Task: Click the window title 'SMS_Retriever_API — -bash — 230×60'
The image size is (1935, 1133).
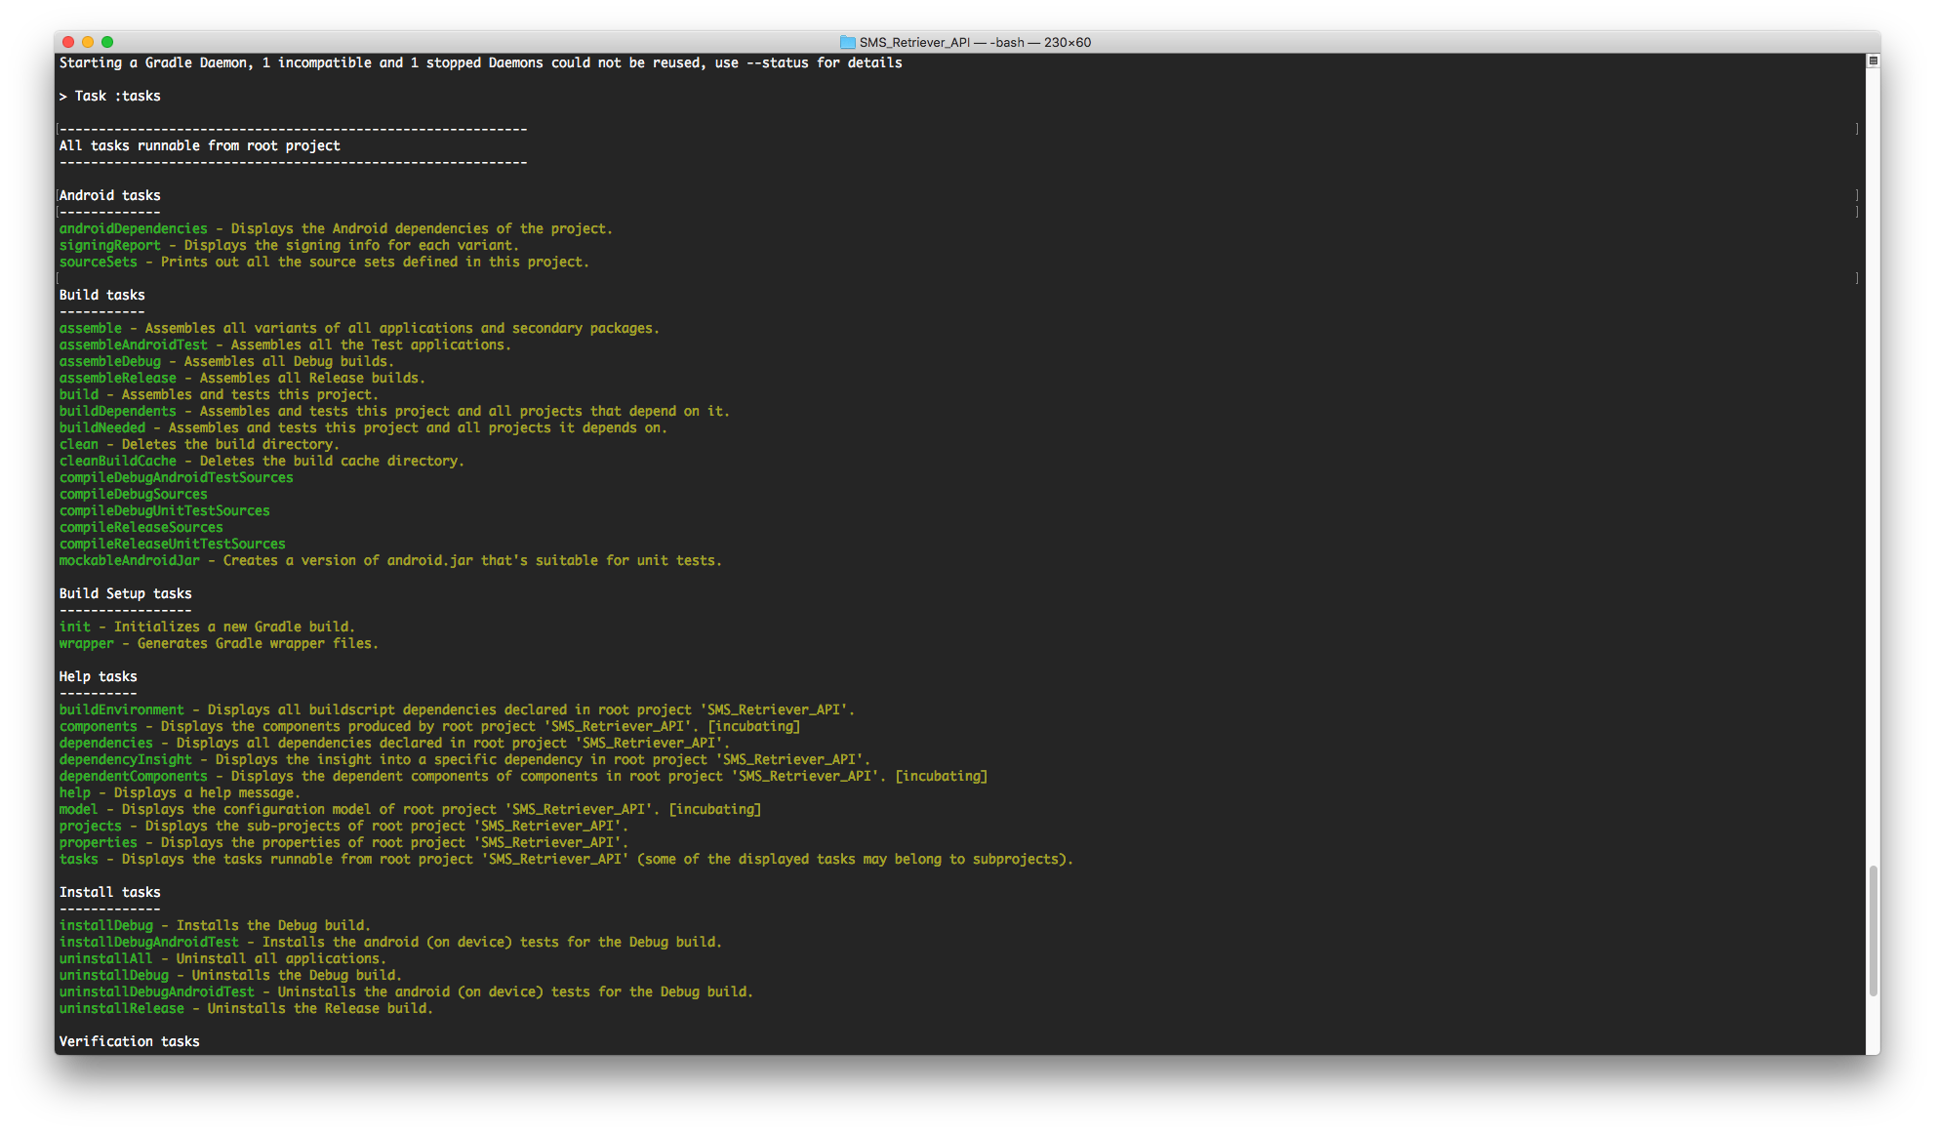Action: coord(975,42)
